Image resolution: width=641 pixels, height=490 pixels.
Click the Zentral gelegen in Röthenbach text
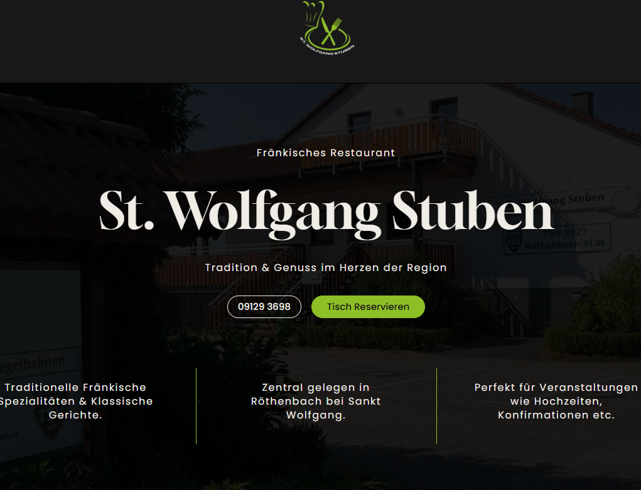[316, 401]
